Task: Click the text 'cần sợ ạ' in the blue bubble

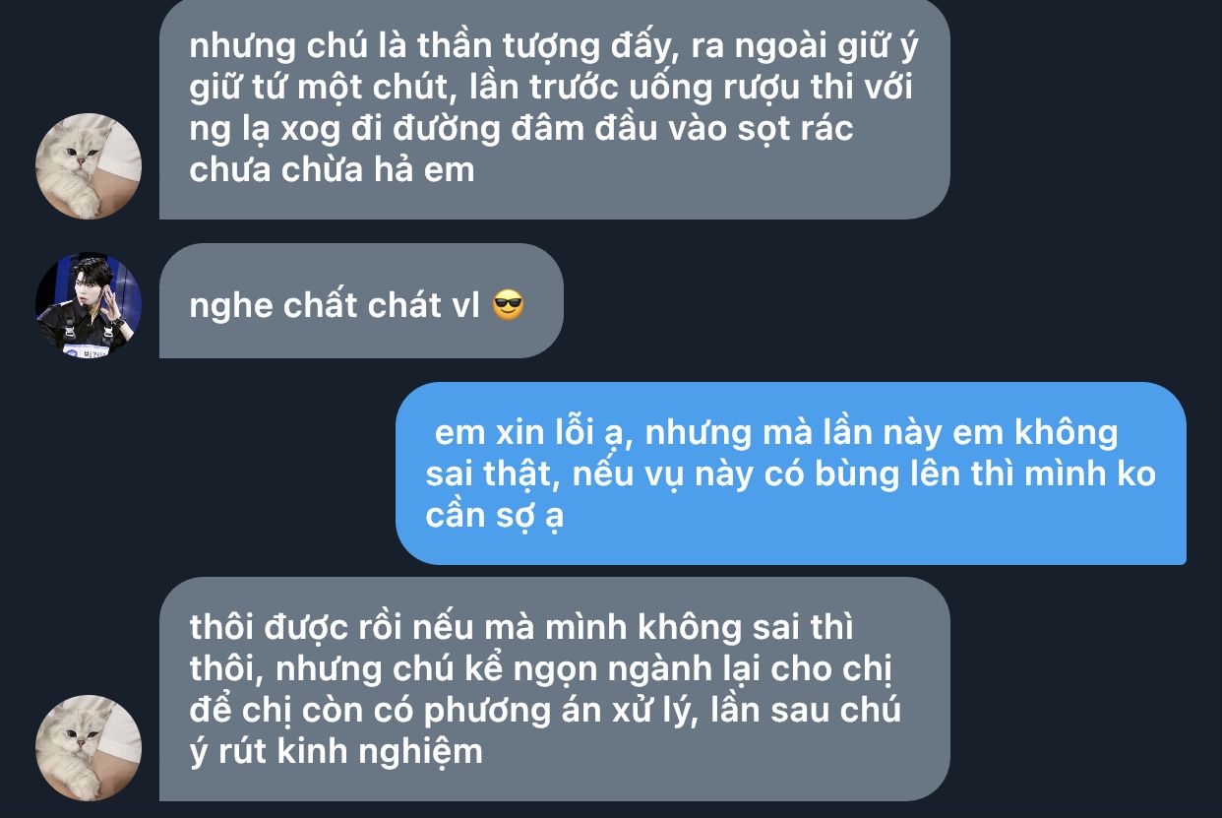Action: [494, 517]
